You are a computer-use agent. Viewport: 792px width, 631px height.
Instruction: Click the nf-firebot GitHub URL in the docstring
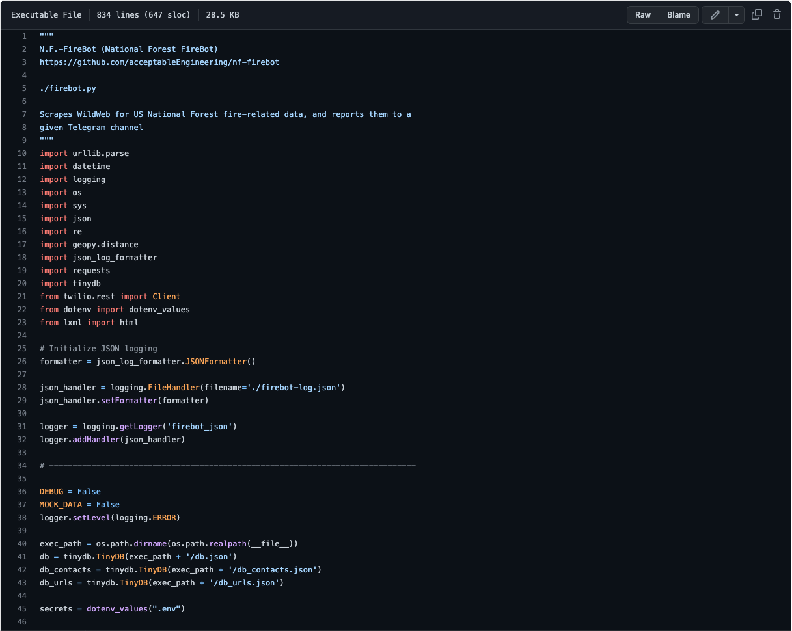(x=159, y=62)
